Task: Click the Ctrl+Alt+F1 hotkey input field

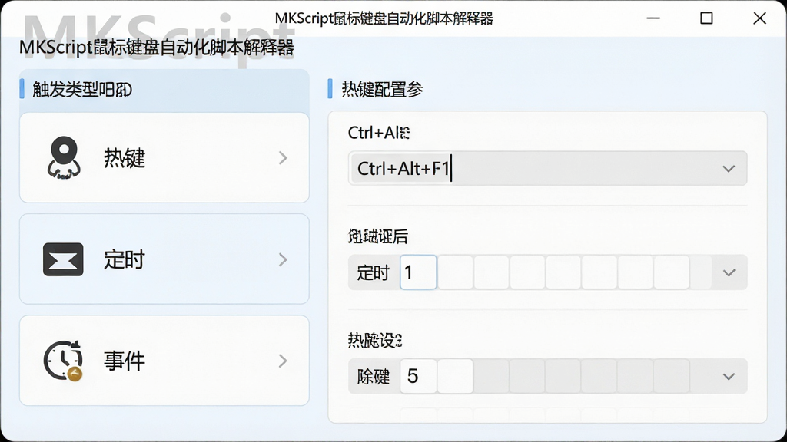Action: pos(547,168)
